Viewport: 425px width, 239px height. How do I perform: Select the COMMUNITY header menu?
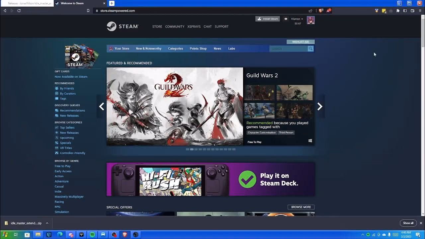click(x=175, y=27)
